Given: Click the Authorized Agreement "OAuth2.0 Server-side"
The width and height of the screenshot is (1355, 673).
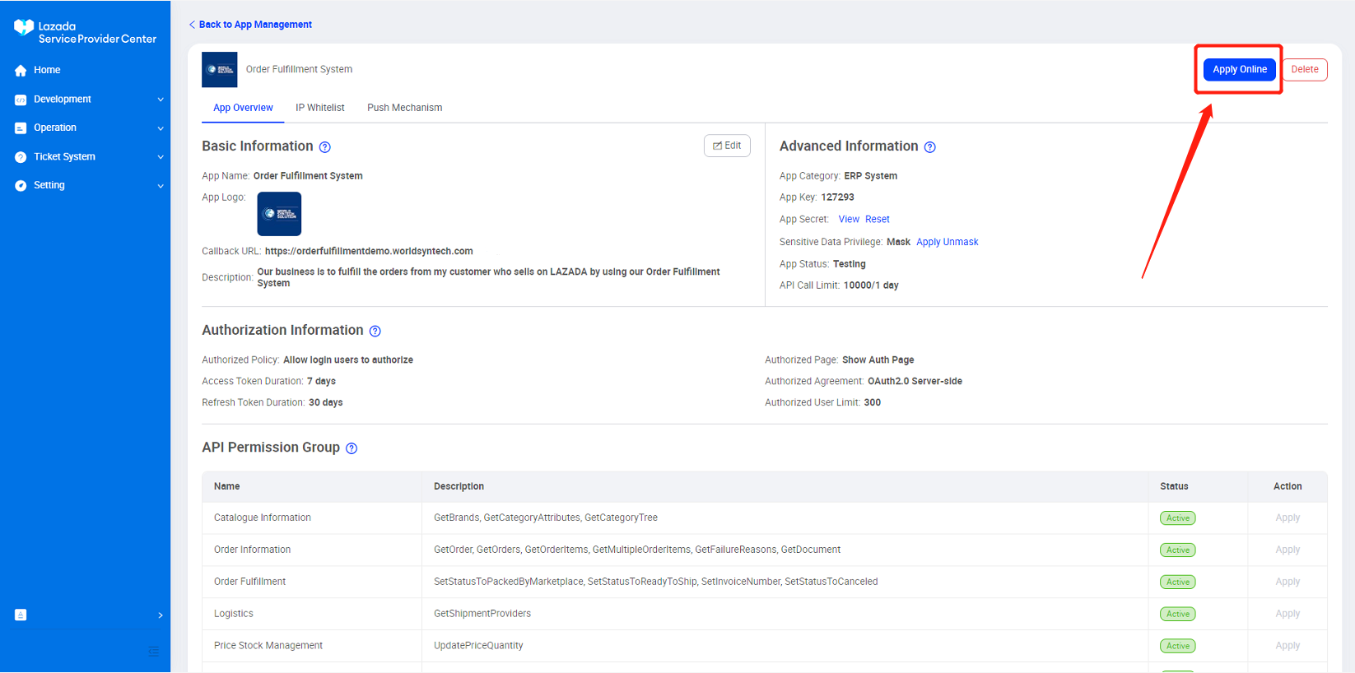Looking at the screenshot, I should point(915,382).
